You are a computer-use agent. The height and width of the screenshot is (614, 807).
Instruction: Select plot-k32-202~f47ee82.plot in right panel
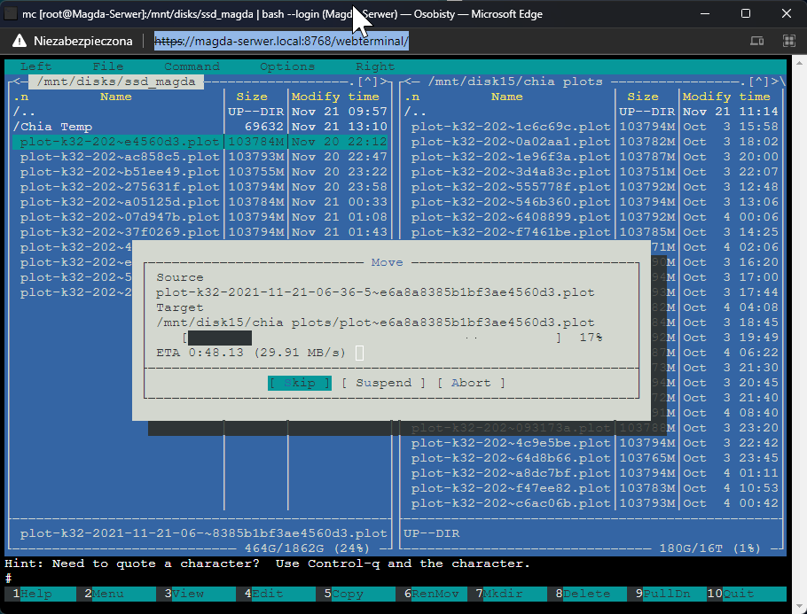[x=591, y=488]
